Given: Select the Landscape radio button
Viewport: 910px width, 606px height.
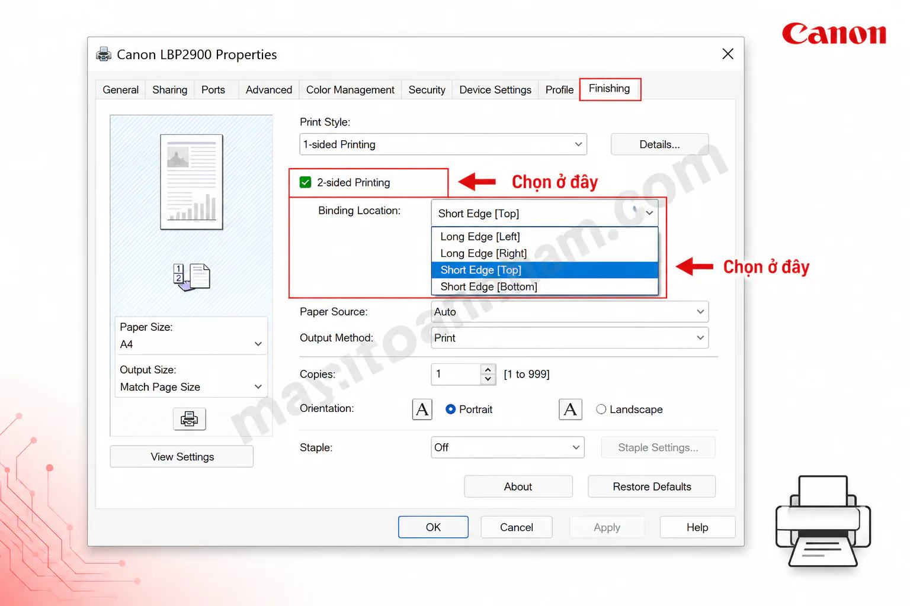Looking at the screenshot, I should coord(601,410).
